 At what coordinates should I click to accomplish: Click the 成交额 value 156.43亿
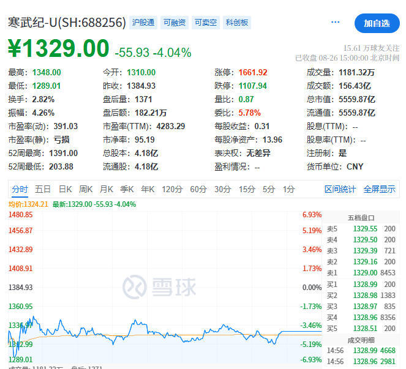355,86
